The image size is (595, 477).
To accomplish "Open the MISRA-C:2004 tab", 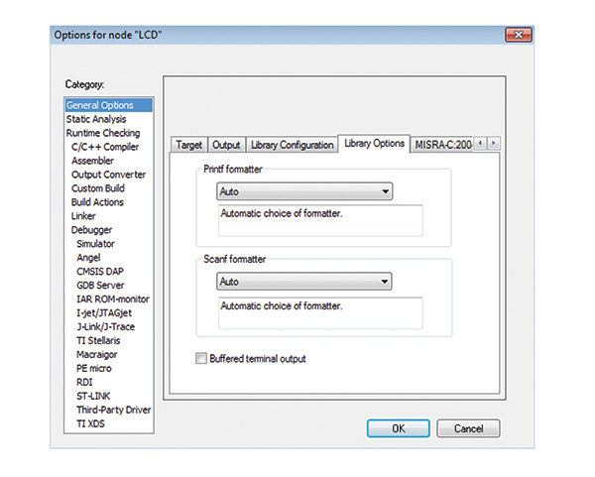I will [441, 145].
